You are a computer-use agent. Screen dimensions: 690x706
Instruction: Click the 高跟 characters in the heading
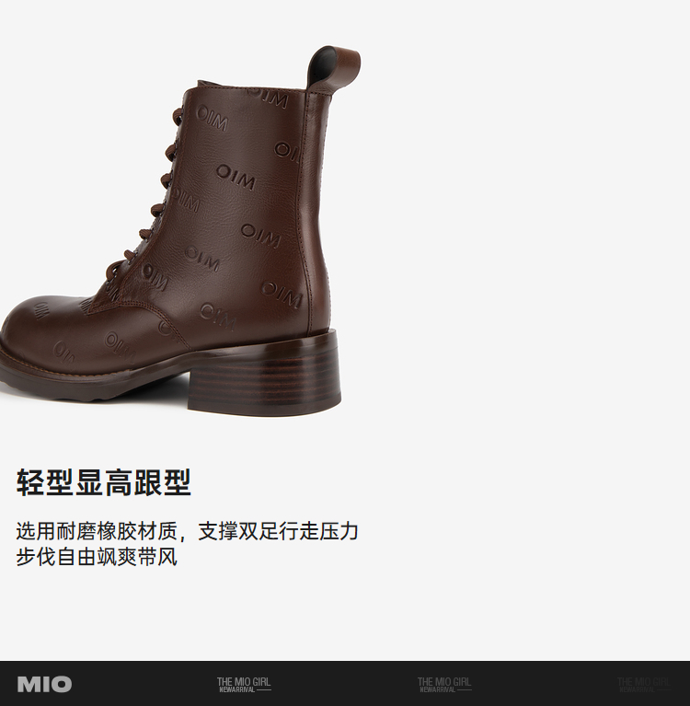point(133,482)
